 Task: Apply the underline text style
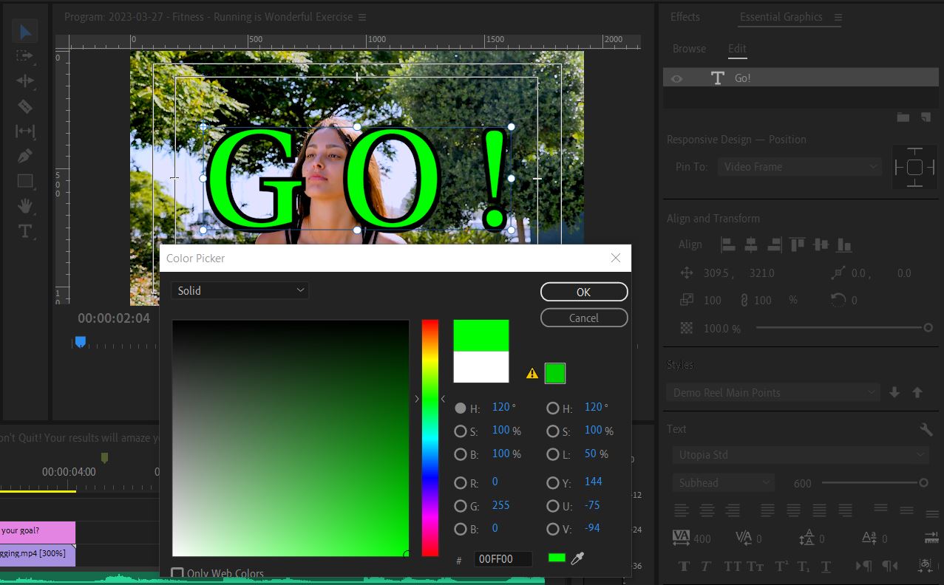pos(826,567)
